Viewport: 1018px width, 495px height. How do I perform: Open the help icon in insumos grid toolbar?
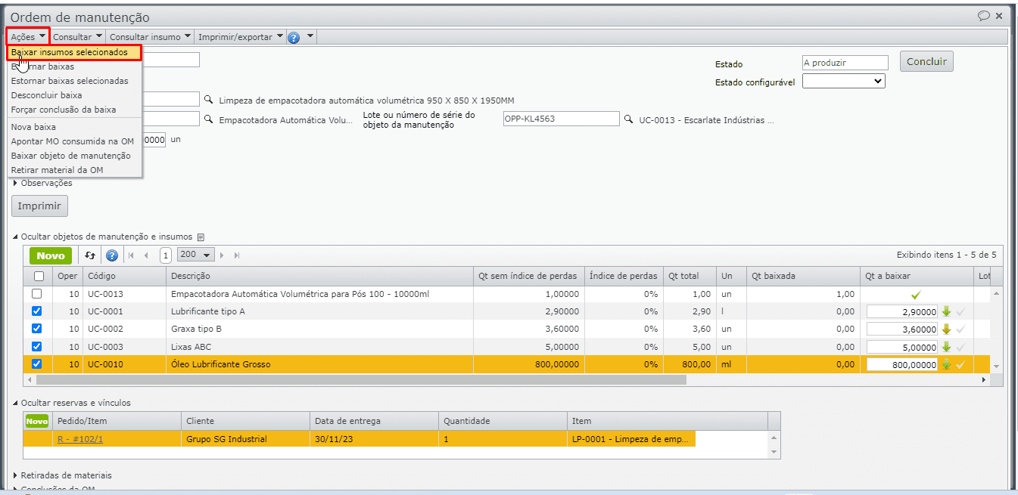[111, 255]
